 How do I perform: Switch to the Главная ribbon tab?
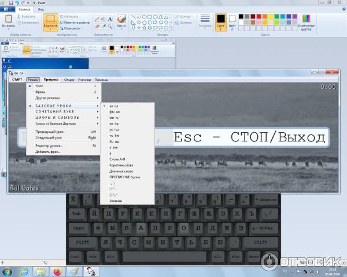tap(24, 9)
